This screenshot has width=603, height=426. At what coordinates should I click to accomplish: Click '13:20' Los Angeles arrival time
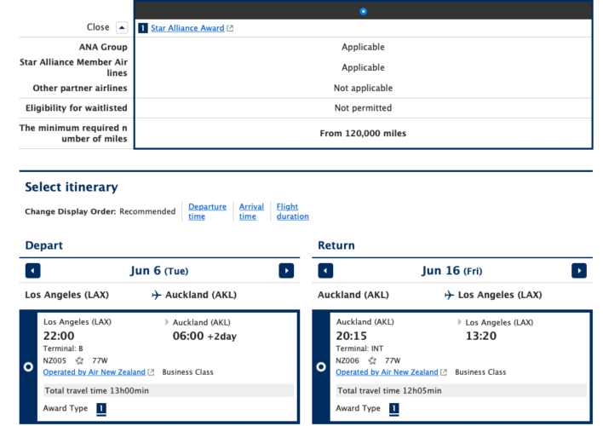[x=481, y=336]
